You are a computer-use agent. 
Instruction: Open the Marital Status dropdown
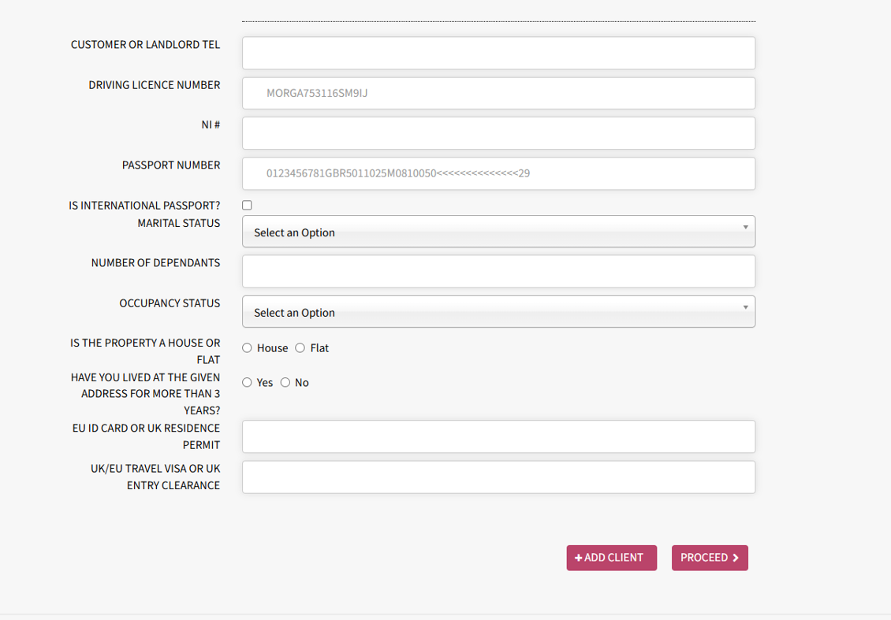(x=498, y=232)
